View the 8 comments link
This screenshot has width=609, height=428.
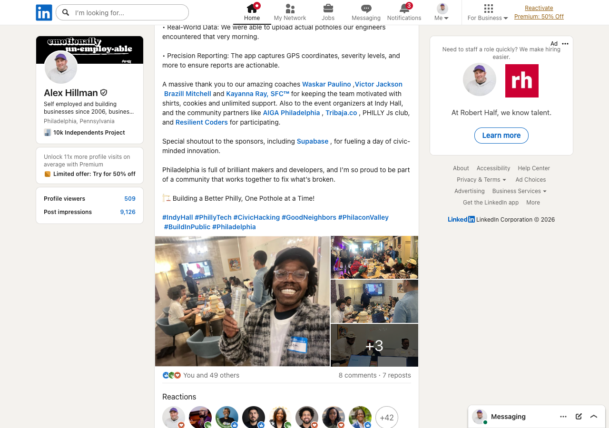357,375
